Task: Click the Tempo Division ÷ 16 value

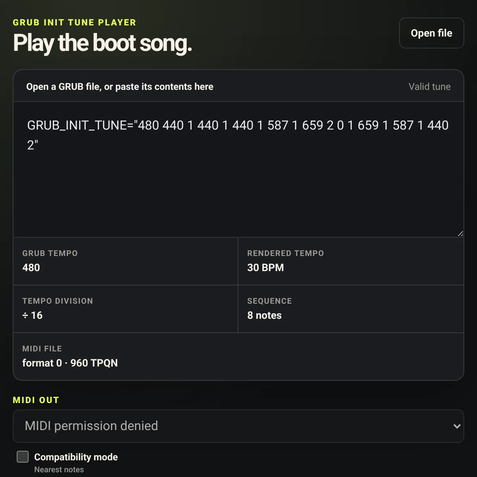Action: coord(32,315)
